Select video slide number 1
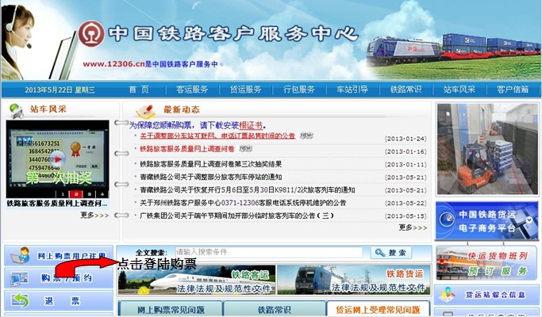Screen dimensions: 542x317 63,194
